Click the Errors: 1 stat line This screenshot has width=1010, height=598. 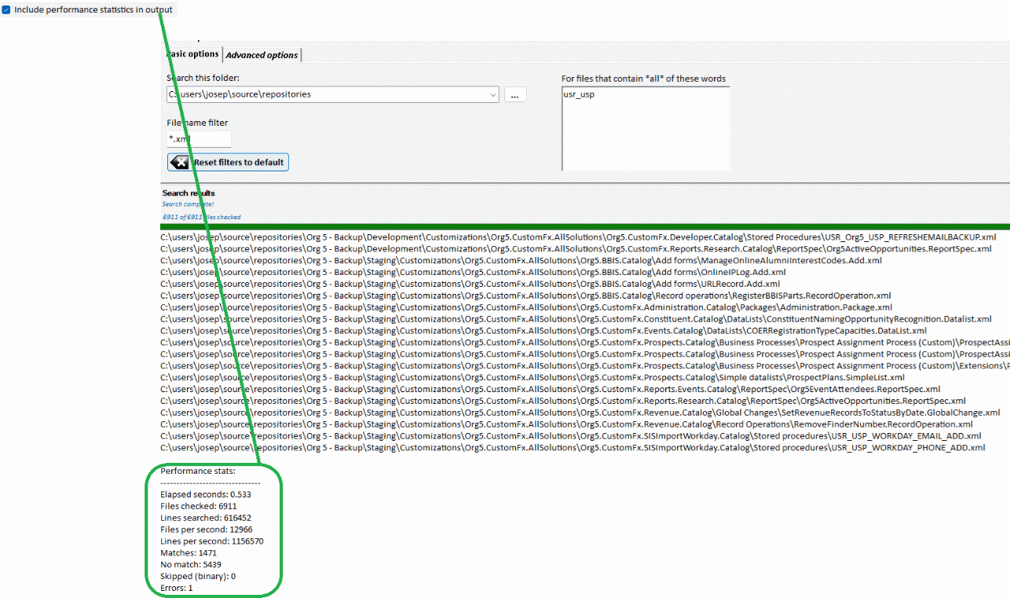177,588
